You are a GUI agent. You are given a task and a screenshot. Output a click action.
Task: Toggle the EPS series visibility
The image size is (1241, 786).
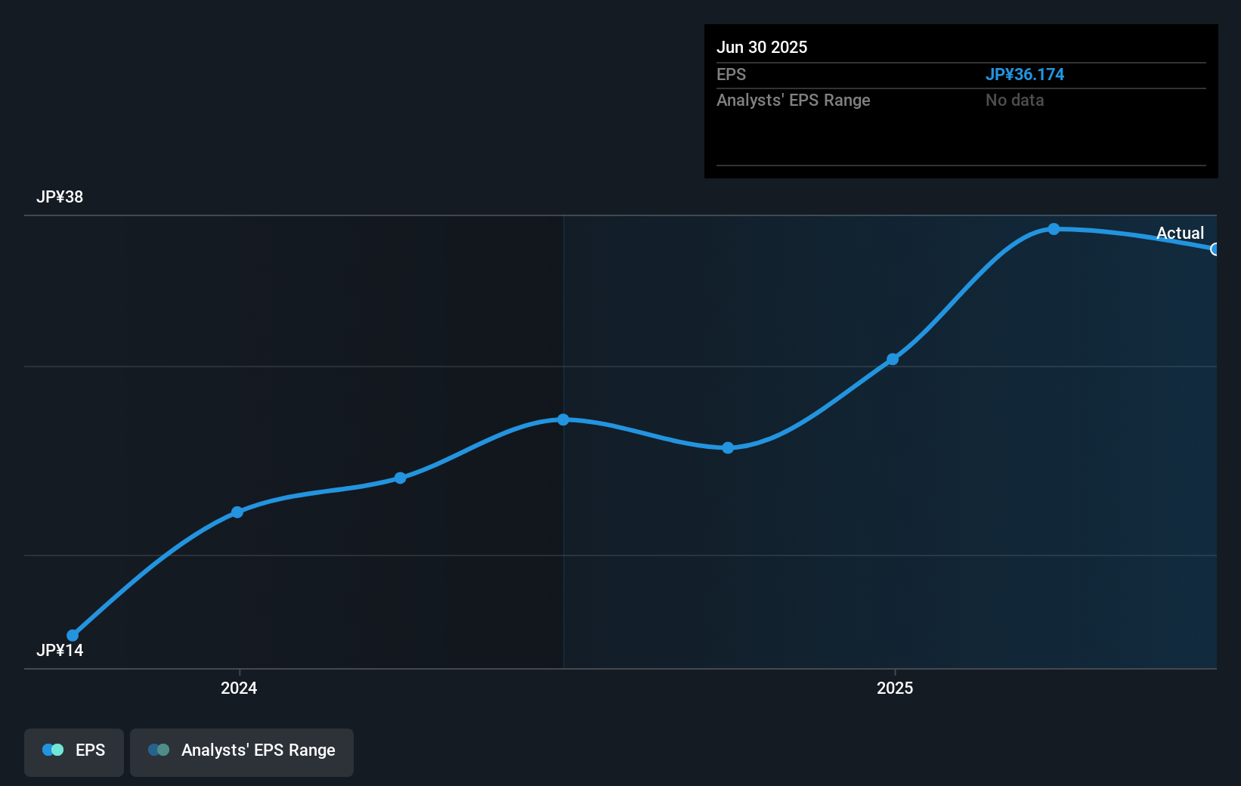[73, 751]
